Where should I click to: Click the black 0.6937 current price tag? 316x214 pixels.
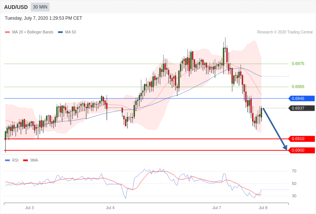[x=302, y=108]
